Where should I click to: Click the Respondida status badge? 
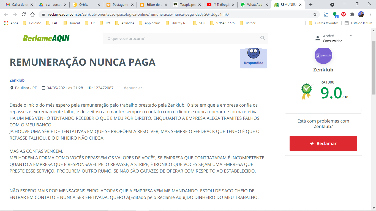click(254, 58)
